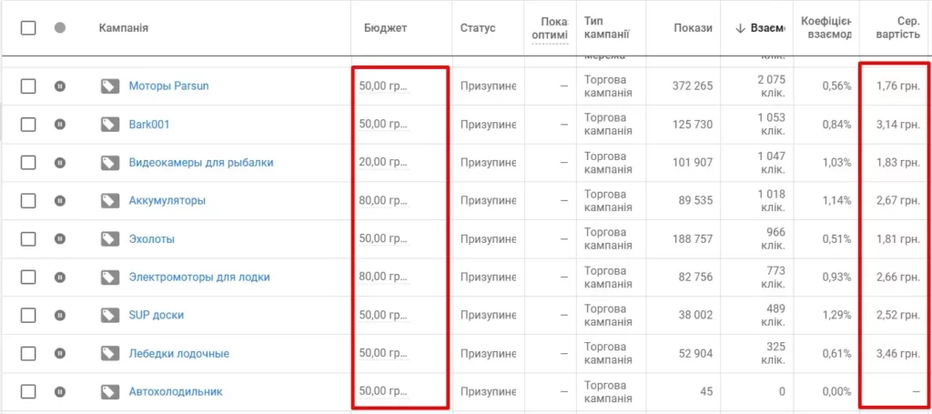The width and height of the screenshot is (932, 414).
Task: Sort by the Статус column header
Action: (477, 28)
